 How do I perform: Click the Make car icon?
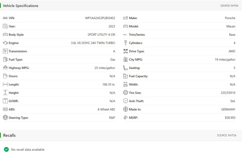(126, 18)
